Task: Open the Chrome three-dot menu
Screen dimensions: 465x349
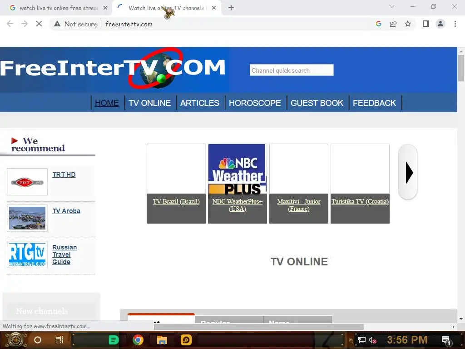Action: coord(455,24)
